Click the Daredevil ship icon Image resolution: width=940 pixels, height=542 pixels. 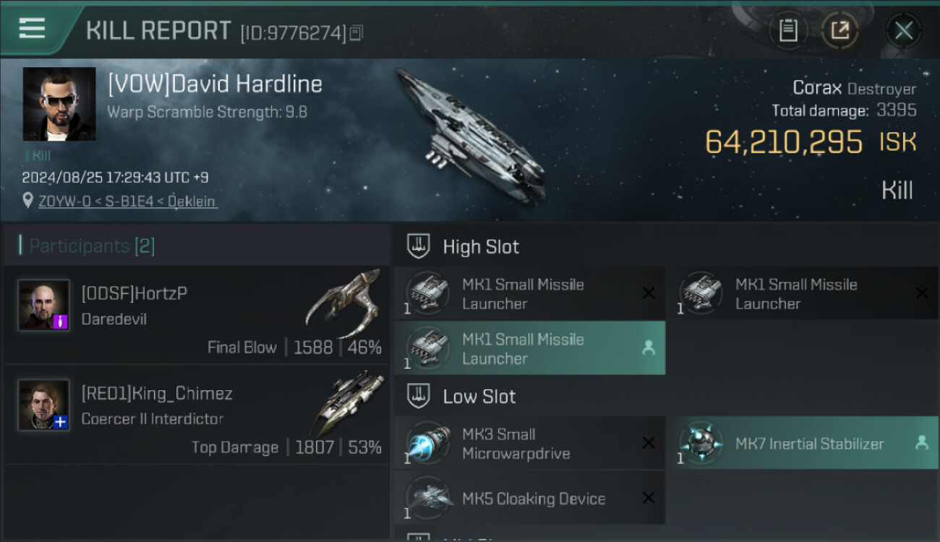[343, 302]
